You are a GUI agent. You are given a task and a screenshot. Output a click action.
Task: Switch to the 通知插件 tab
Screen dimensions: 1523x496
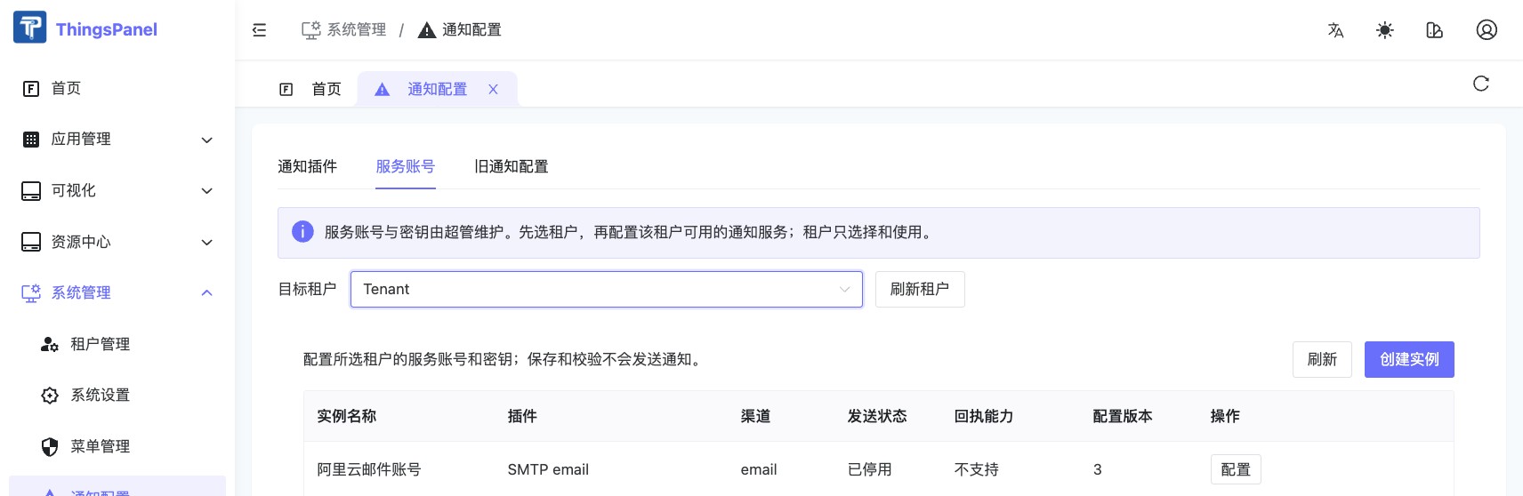307,166
